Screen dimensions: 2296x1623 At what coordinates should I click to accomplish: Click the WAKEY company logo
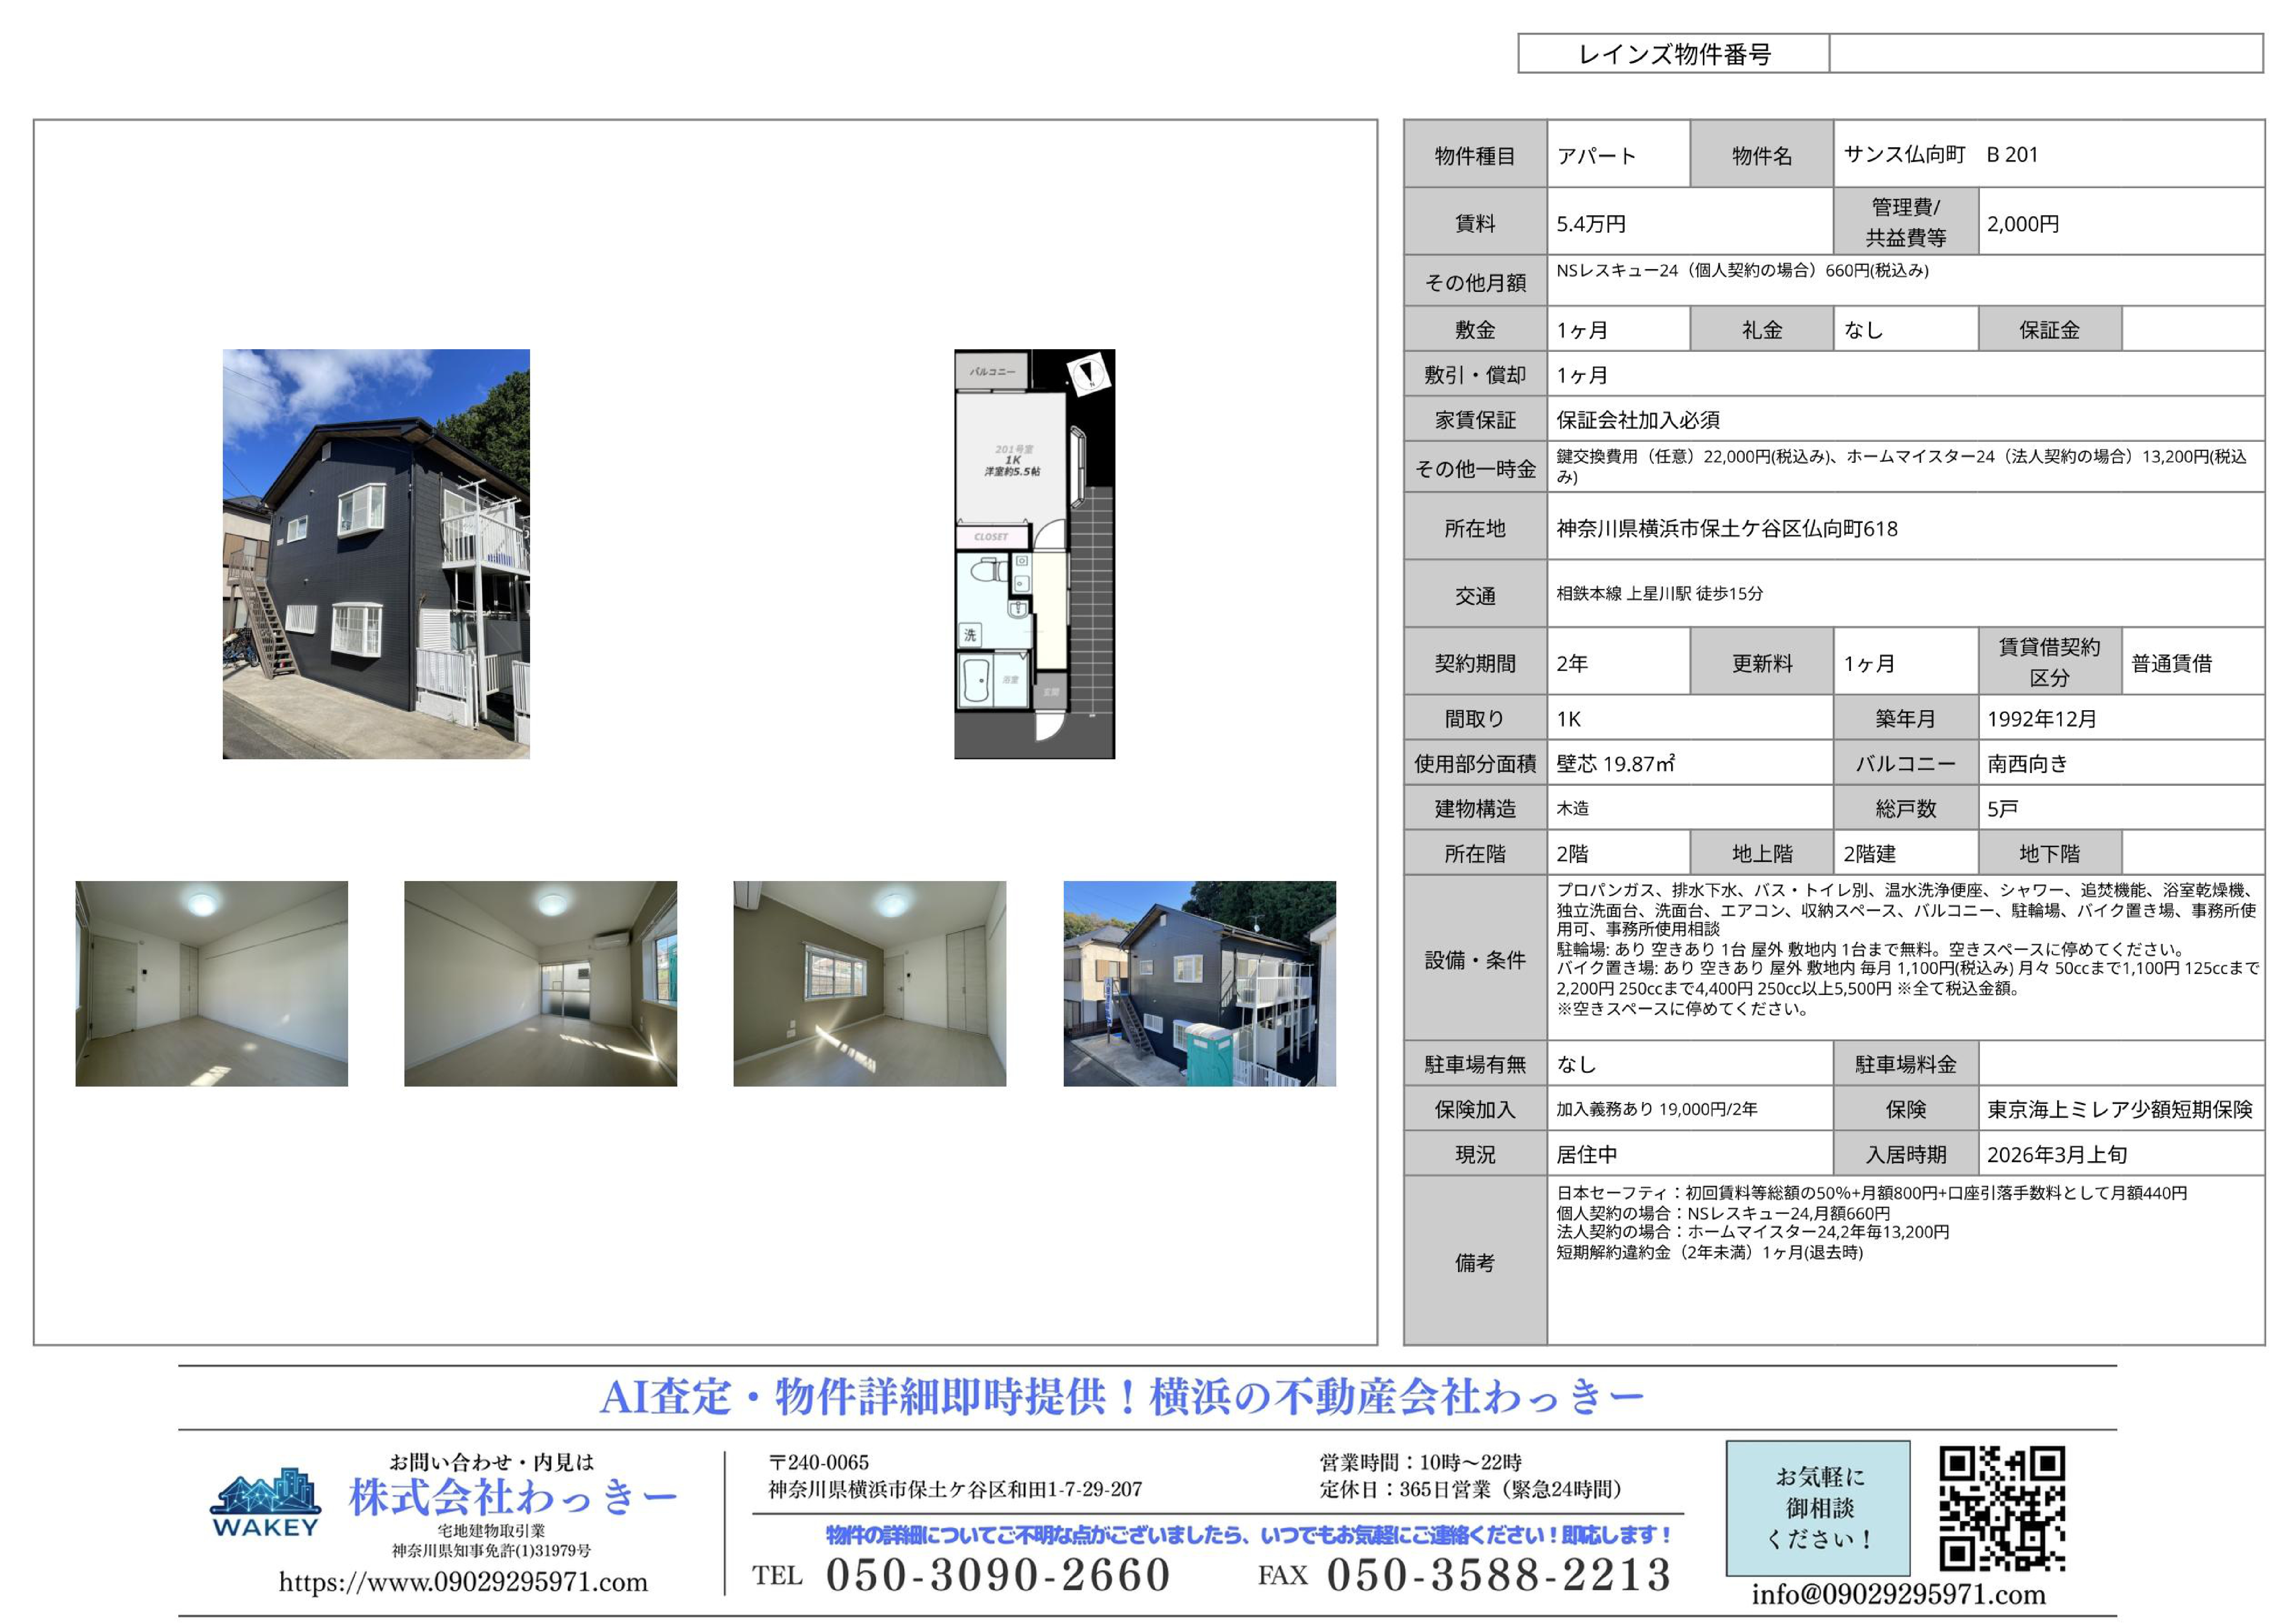coord(265,1503)
